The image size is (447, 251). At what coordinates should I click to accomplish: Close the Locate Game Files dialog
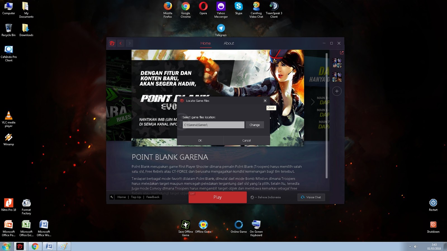(265, 101)
